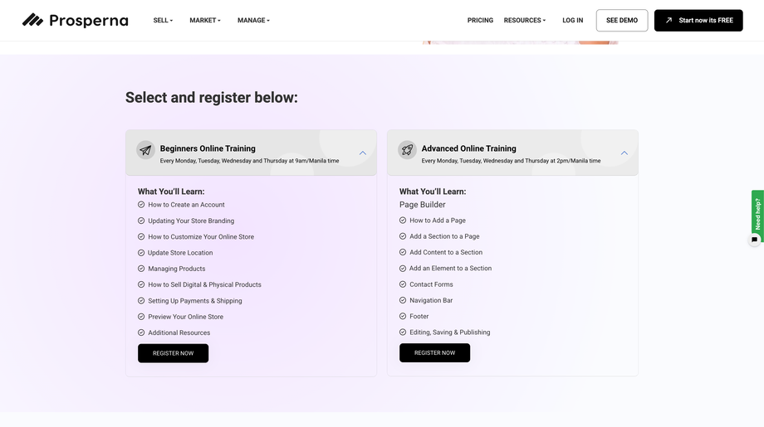Register now for Beginners Online Training
The width and height of the screenshot is (764, 427).
(x=173, y=353)
